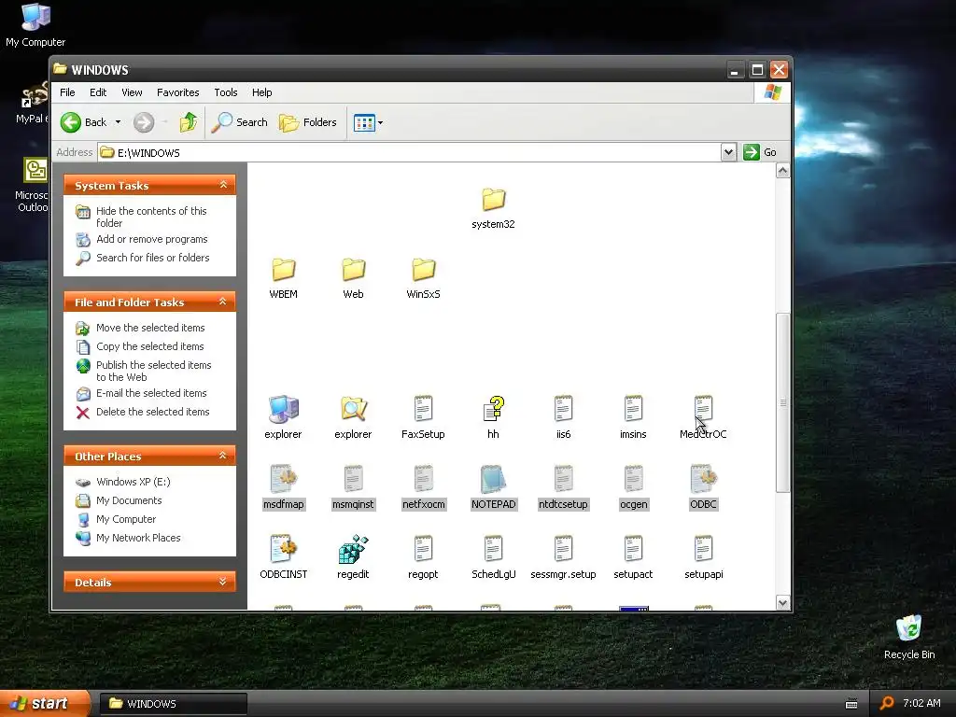Open the Back history dropdown arrow
This screenshot has height=717, width=956.
[x=119, y=122]
